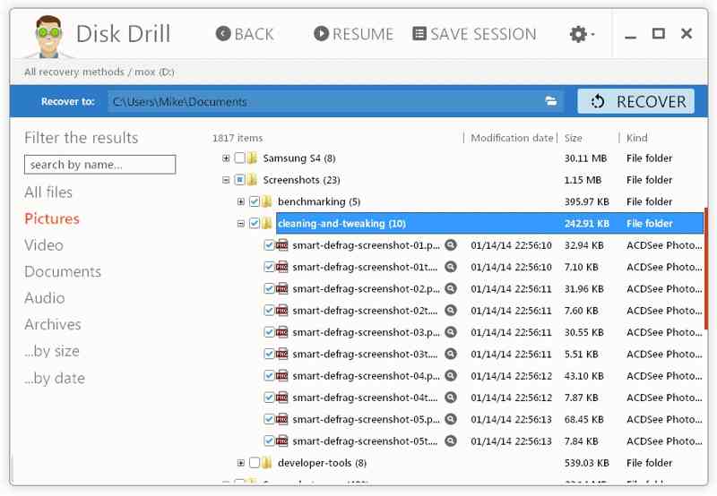Click SAVE SESSION button
This screenshot has width=717, height=496.
pyautogui.click(x=474, y=34)
